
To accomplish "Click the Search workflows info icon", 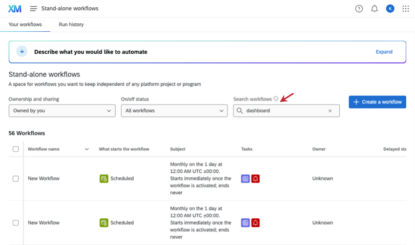I will [276, 99].
